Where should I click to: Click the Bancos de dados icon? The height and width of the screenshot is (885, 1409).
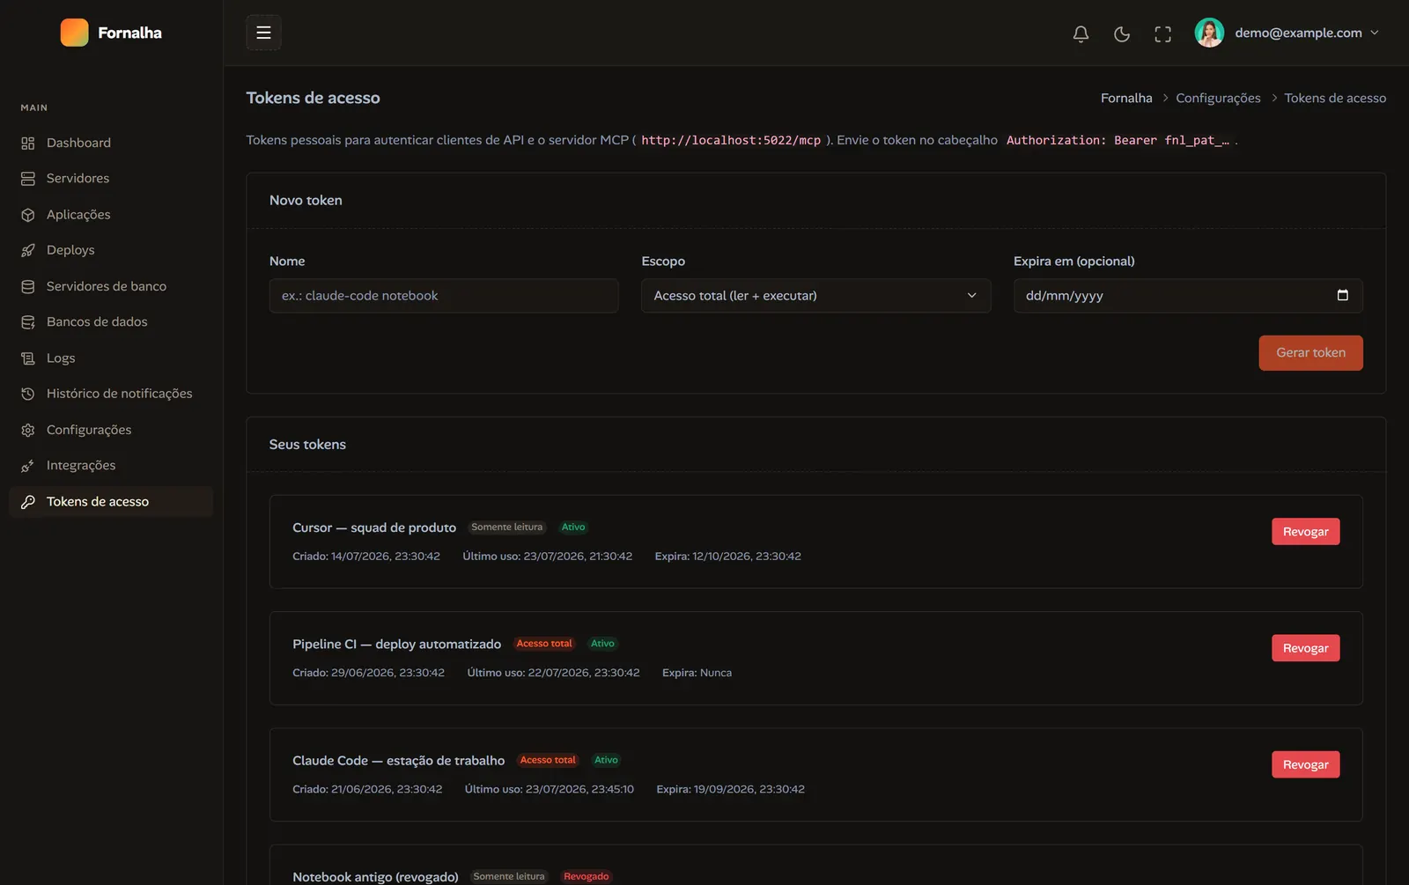(28, 322)
